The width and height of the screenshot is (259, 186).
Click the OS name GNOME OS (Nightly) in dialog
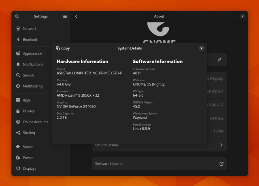(x=149, y=84)
